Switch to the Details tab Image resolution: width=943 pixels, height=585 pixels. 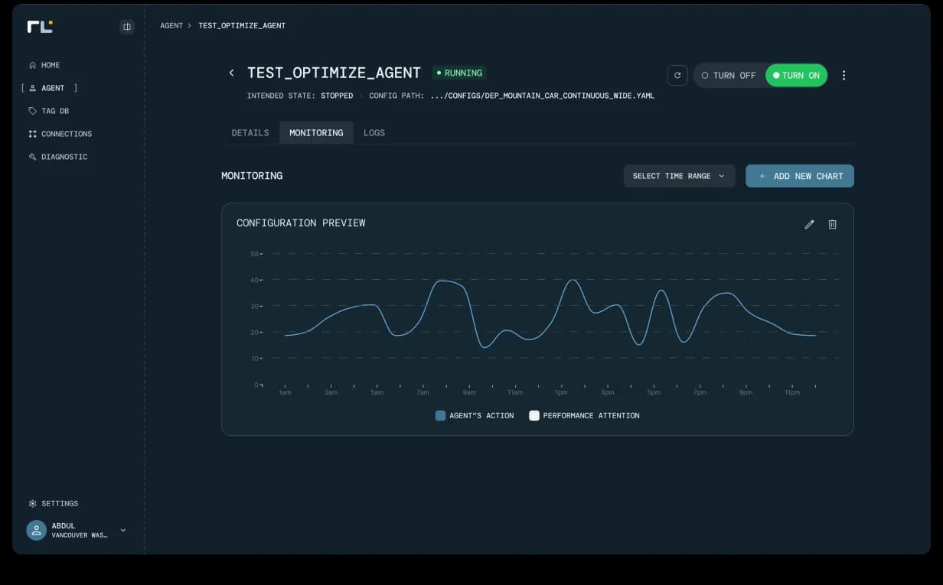coord(250,133)
